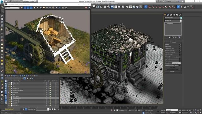Go to start frame button

coord(180,110)
